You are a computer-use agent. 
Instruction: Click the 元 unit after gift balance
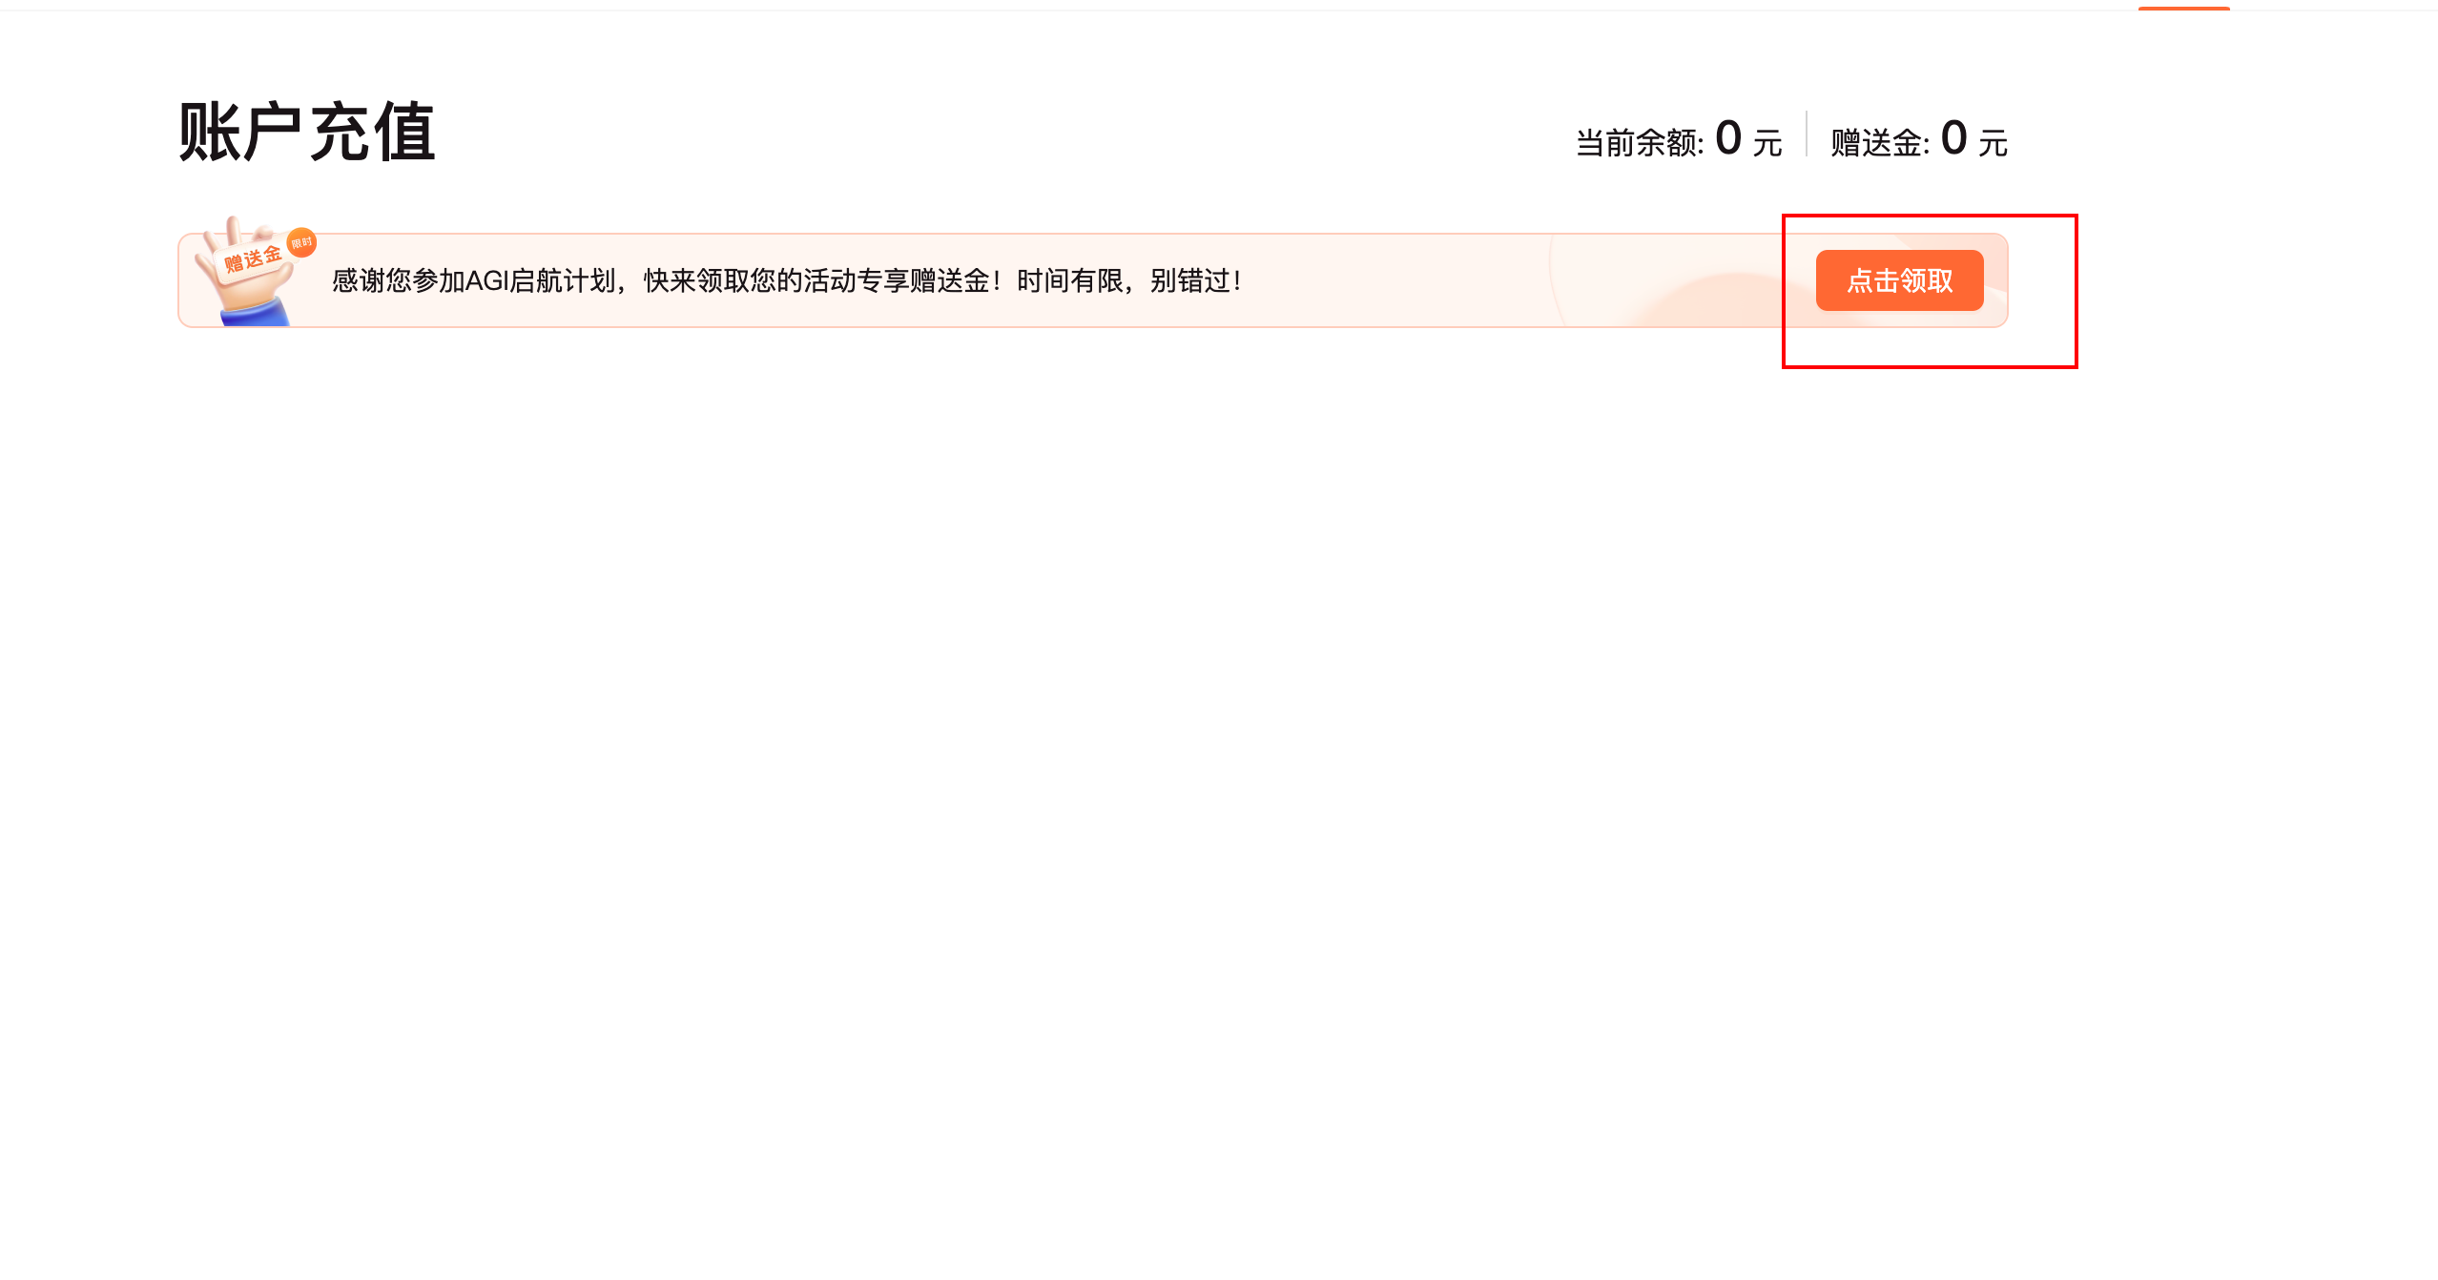[x=1993, y=144]
